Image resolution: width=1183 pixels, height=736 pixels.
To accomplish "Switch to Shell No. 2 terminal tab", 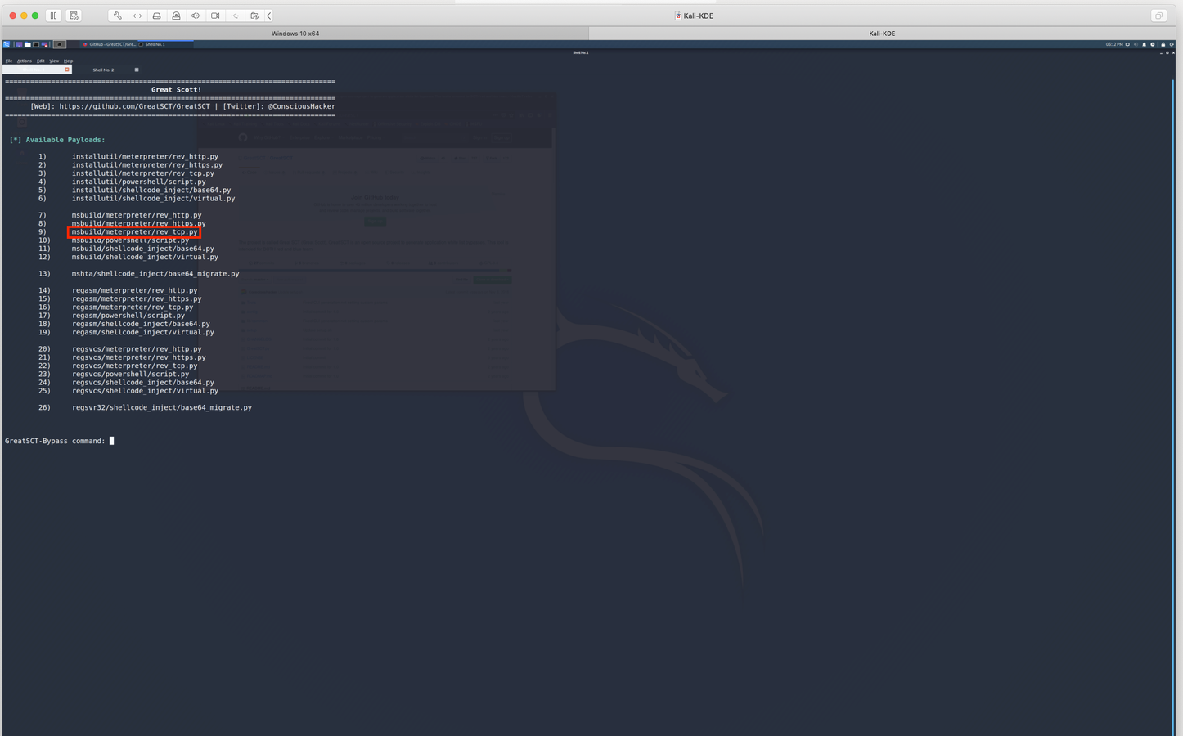I will pyautogui.click(x=103, y=70).
